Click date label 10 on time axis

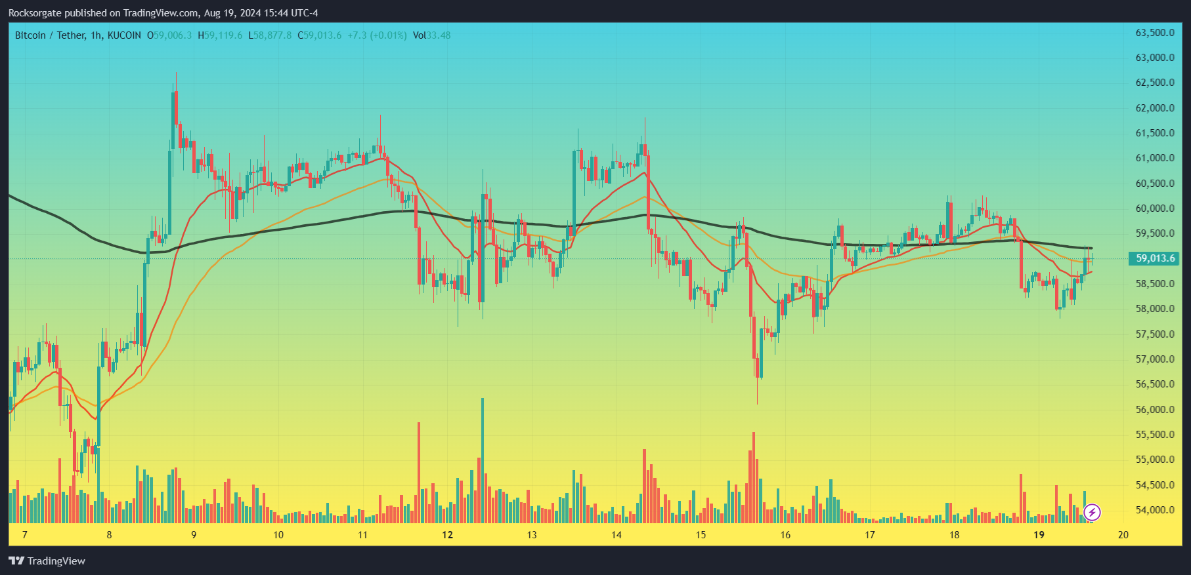click(278, 535)
